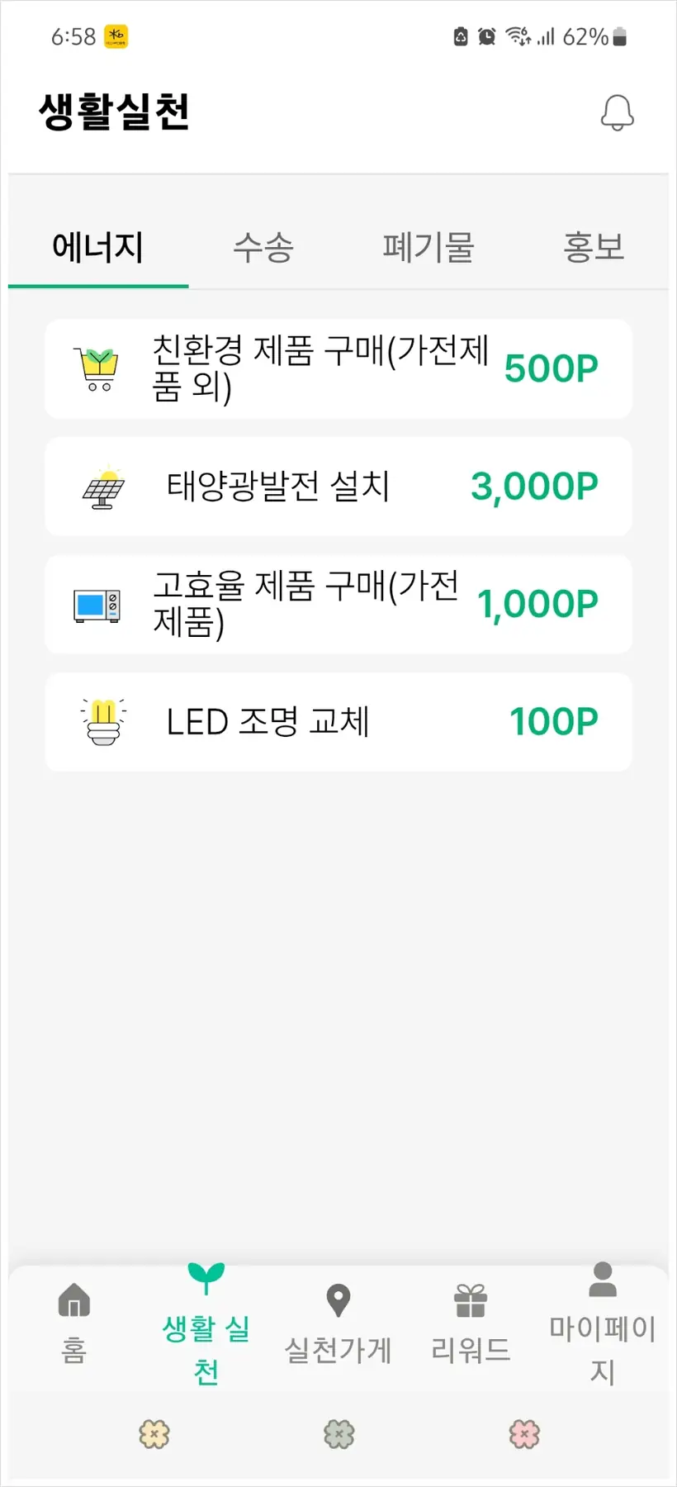Open 실천가게 map pin navigation item
The height and width of the screenshot is (1487, 677).
(x=338, y=1322)
